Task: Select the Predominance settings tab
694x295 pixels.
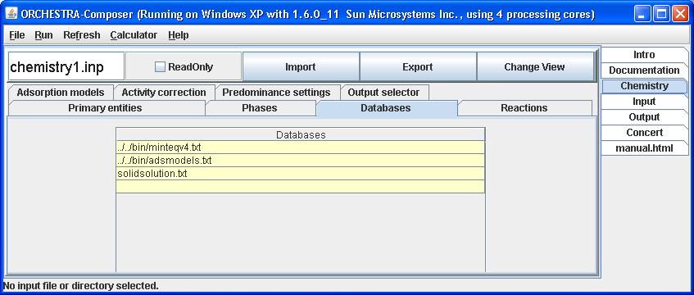Action: pos(276,93)
